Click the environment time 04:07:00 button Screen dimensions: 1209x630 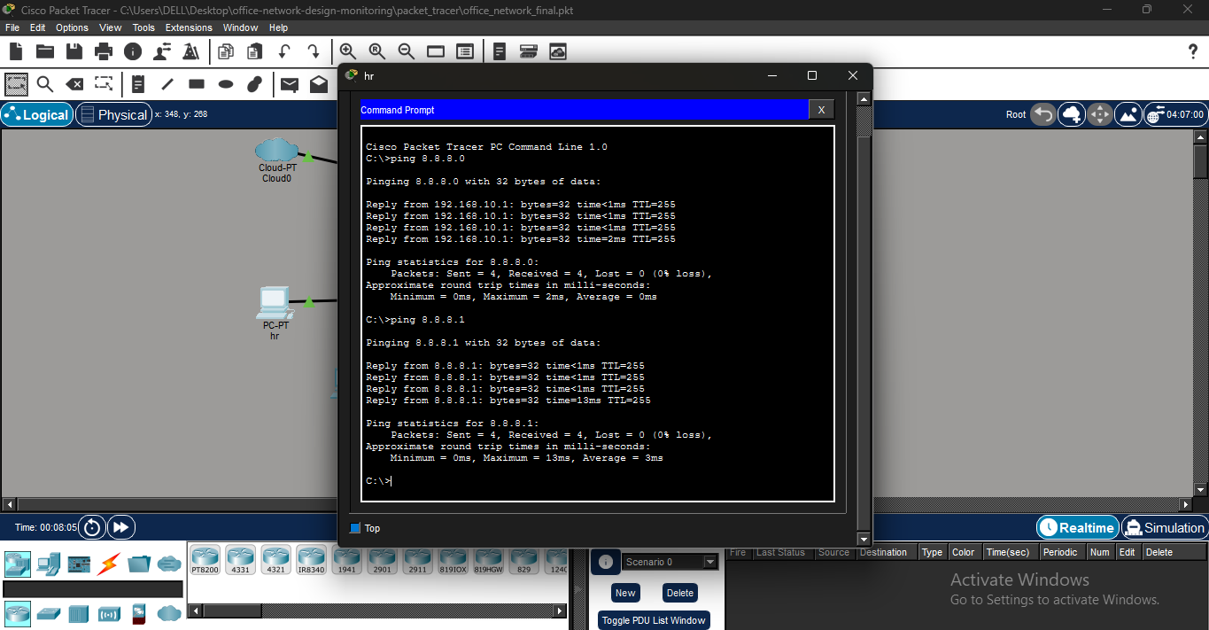pyautogui.click(x=1175, y=114)
